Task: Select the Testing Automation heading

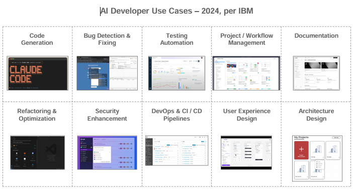Action: point(176,39)
